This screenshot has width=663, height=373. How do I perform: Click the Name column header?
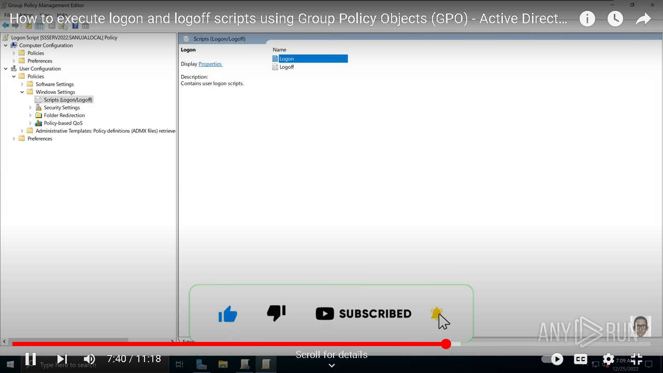[x=279, y=50]
